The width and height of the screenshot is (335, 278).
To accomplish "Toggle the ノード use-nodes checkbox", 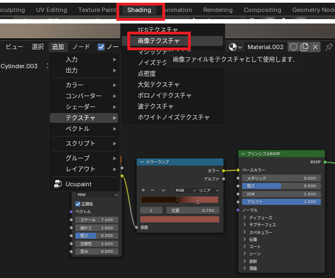I will (101, 47).
